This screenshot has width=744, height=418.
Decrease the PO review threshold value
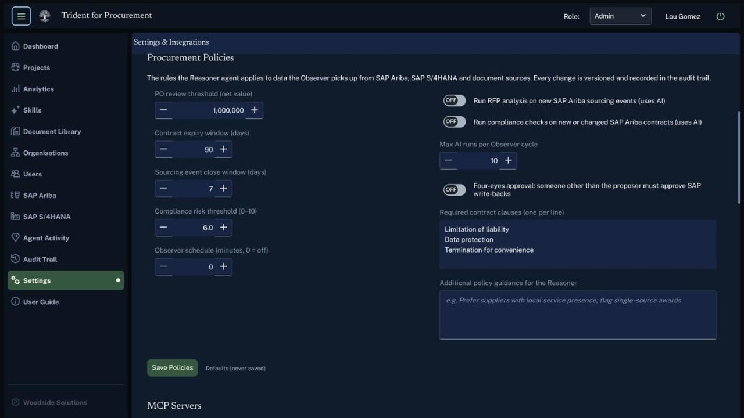pyautogui.click(x=163, y=110)
